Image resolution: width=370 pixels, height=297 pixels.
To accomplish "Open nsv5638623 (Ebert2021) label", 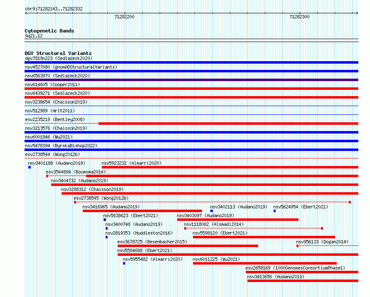I will click(131, 215).
